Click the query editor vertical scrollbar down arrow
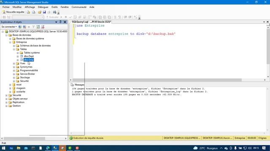 (268, 77)
